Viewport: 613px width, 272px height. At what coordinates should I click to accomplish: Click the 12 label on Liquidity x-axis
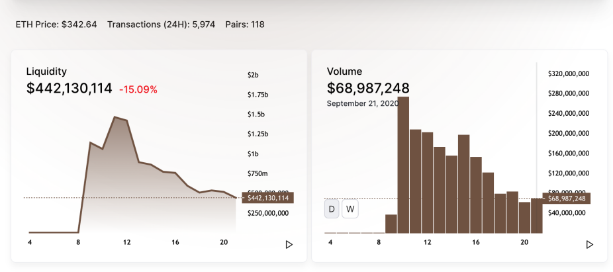click(x=126, y=243)
